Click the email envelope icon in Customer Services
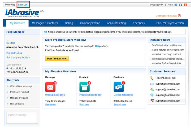 [152, 84]
